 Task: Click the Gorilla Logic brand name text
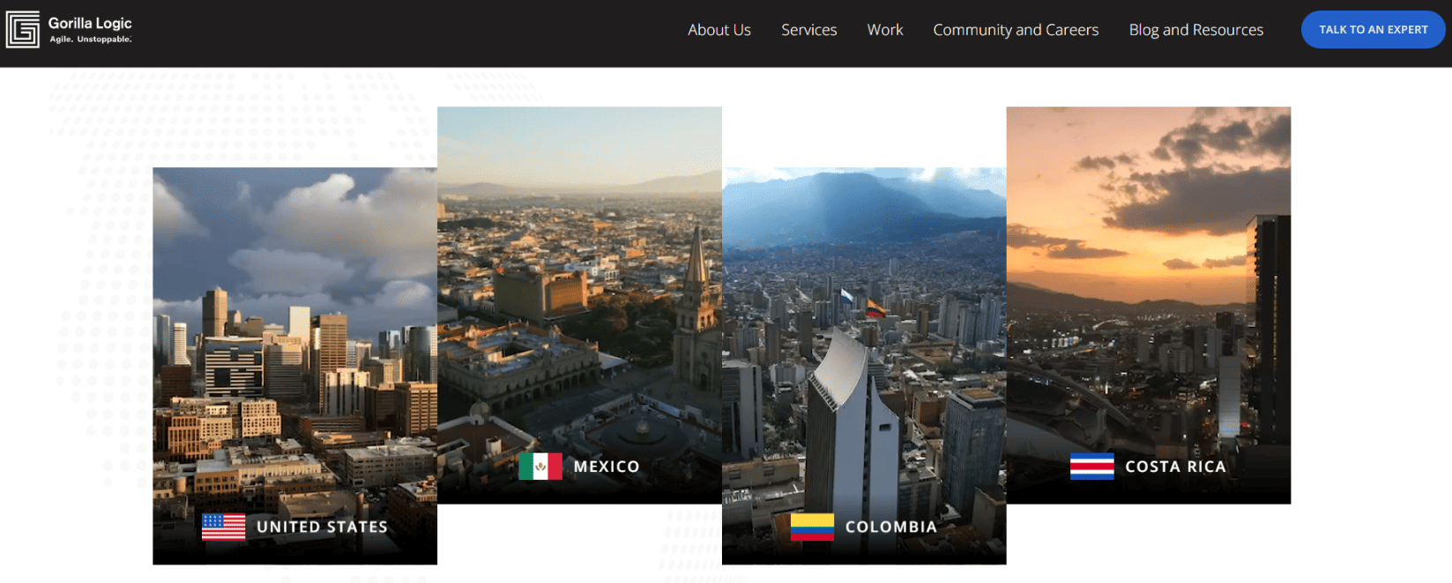(x=90, y=24)
